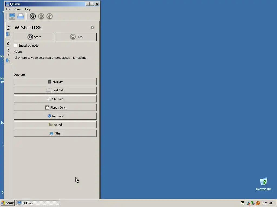
Task: Open the Help menu
Action: (x=28, y=9)
